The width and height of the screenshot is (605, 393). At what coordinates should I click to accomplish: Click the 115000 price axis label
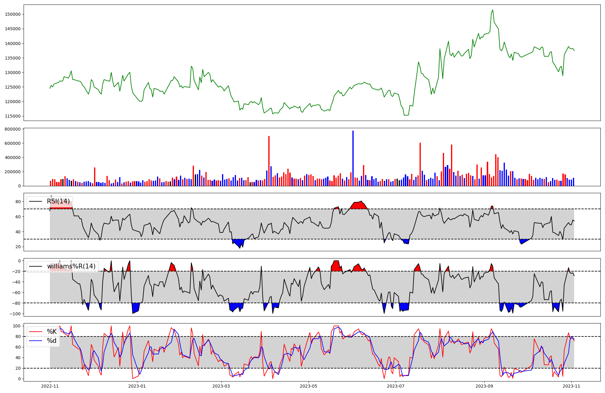coord(13,116)
